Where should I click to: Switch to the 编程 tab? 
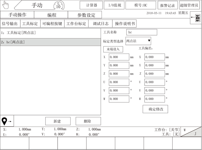click(x=52, y=15)
